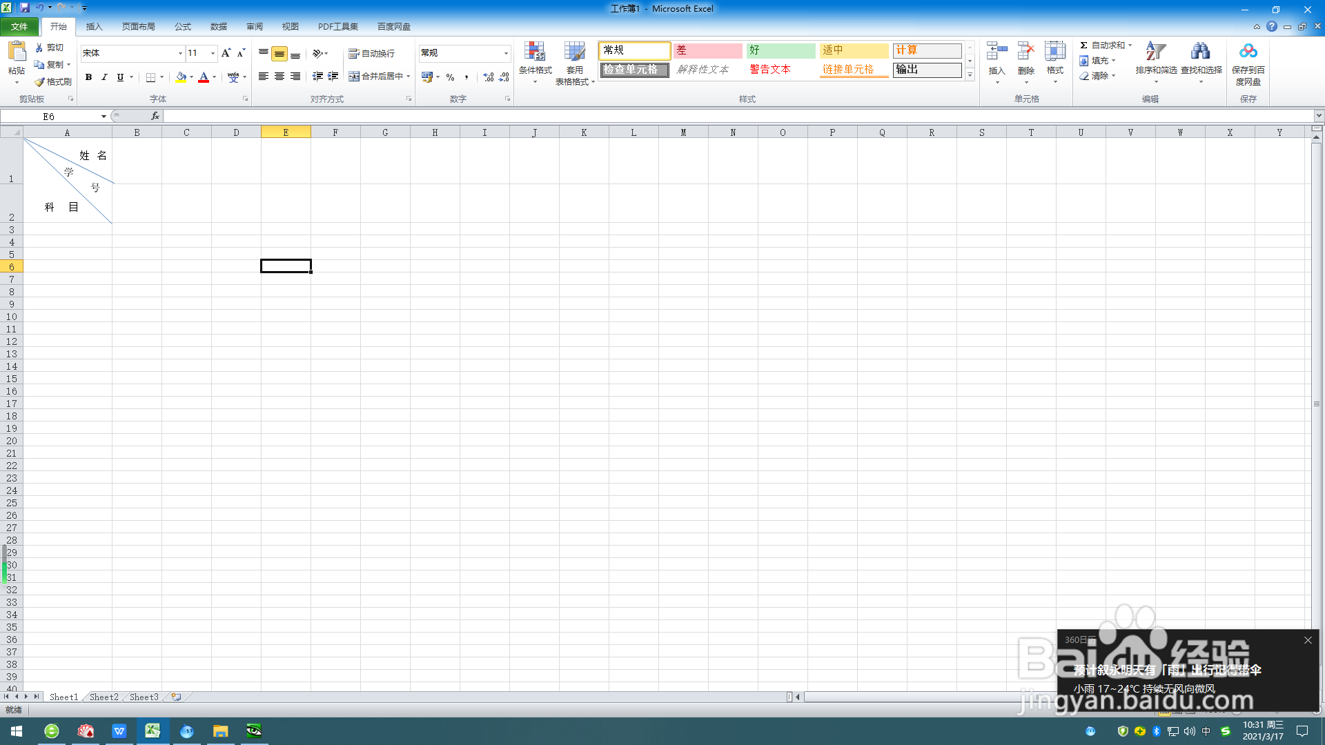The image size is (1325, 745).
Task: Open Sort and Filter (排序和筛选)
Action: point(1156,63)
